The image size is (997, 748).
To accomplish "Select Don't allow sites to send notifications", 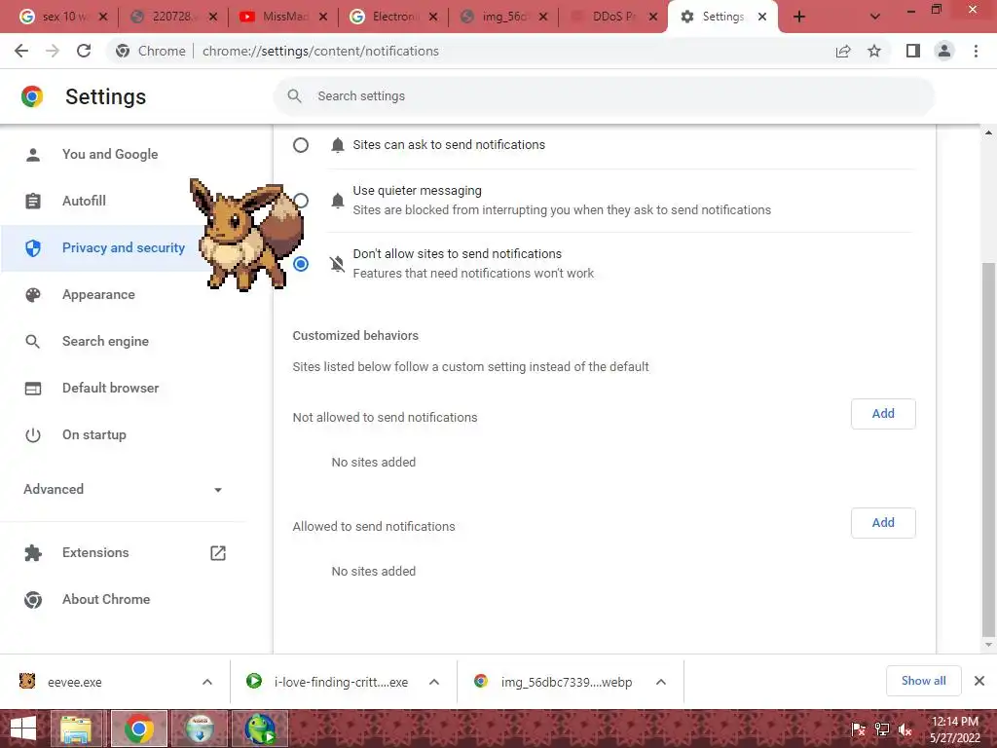I will coord(301,263).
